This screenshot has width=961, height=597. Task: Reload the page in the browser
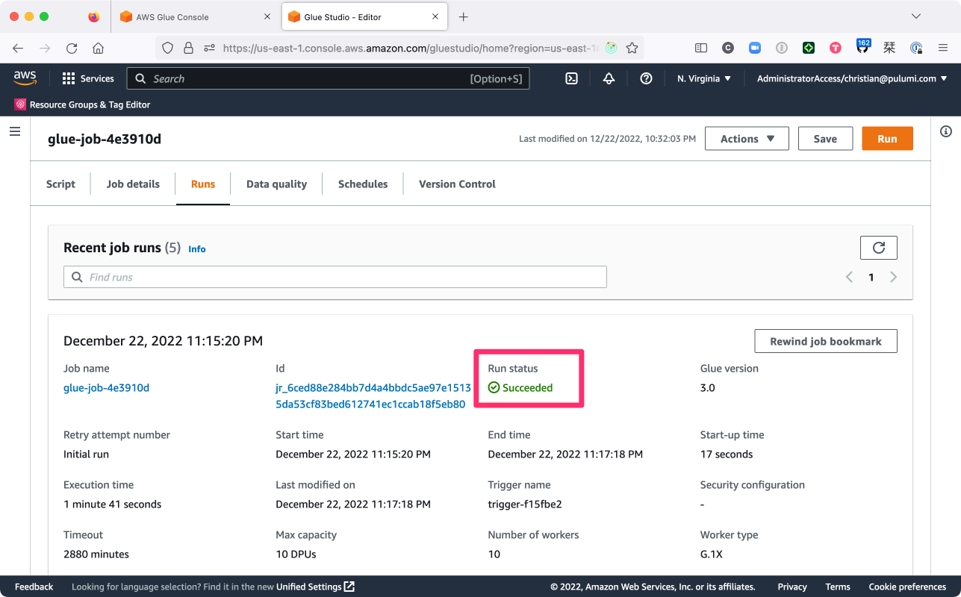tap(72, 48)
